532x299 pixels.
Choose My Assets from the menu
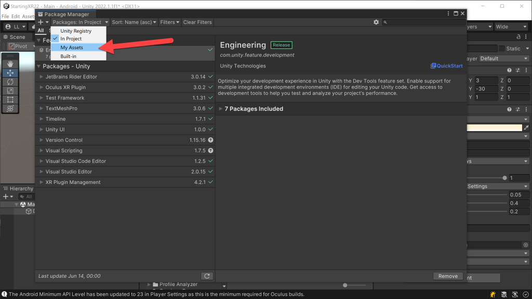pos(79,47)
